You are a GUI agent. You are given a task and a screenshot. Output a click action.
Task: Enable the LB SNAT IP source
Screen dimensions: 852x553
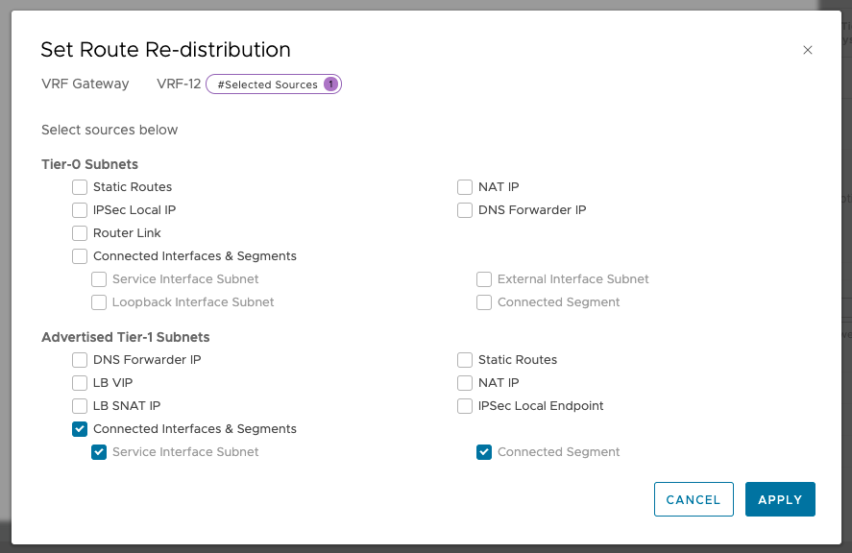coord(80,406)
